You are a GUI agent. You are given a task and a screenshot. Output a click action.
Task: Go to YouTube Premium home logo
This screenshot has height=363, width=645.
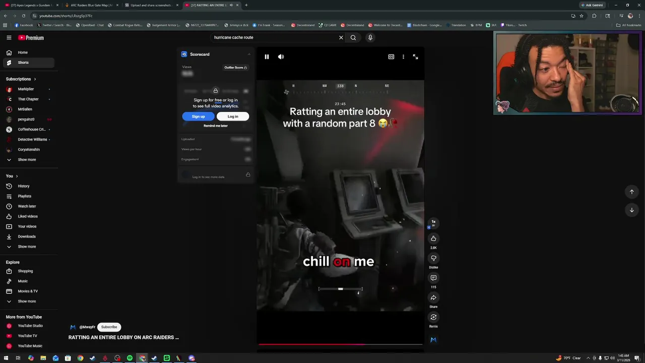(31, 38)
